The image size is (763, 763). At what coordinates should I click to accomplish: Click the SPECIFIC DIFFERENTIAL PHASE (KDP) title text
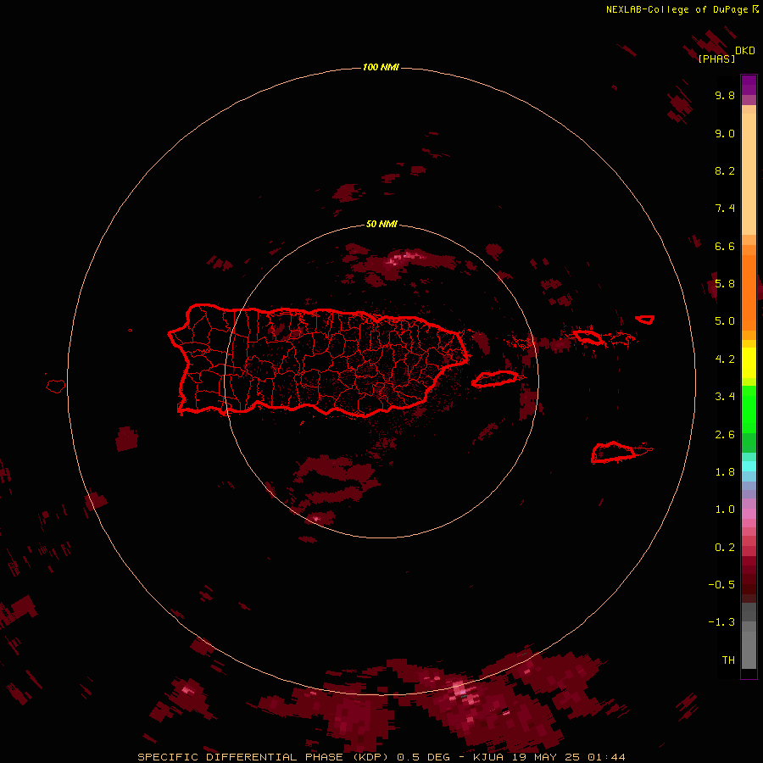265,757
